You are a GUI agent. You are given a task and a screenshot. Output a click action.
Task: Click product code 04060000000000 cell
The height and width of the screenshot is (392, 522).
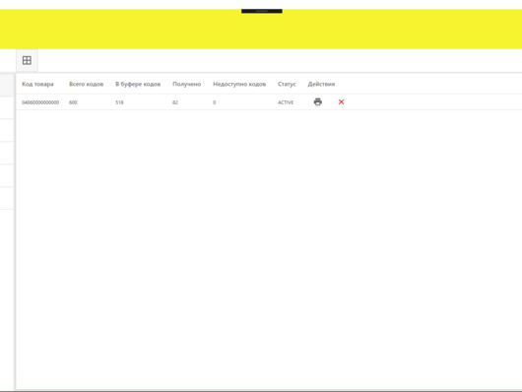(40, 102)
